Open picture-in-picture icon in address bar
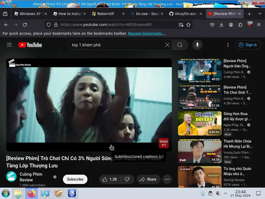The height and width of the screenshot is (199, 265). 181,25
